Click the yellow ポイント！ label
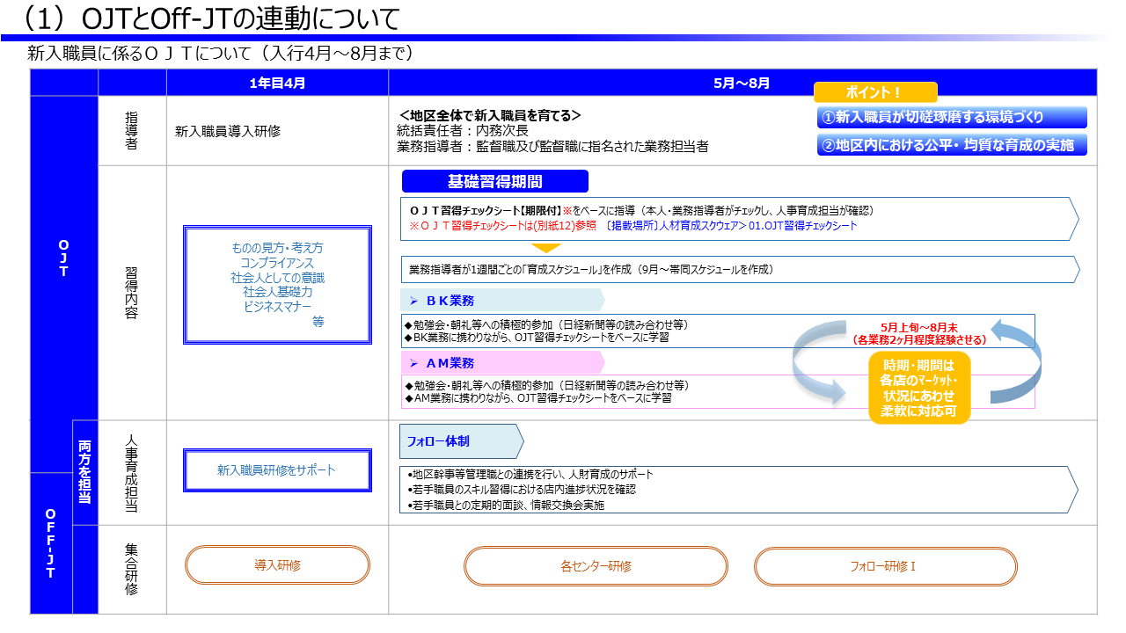The image size is (1126, 633). (x=874, y=92)
